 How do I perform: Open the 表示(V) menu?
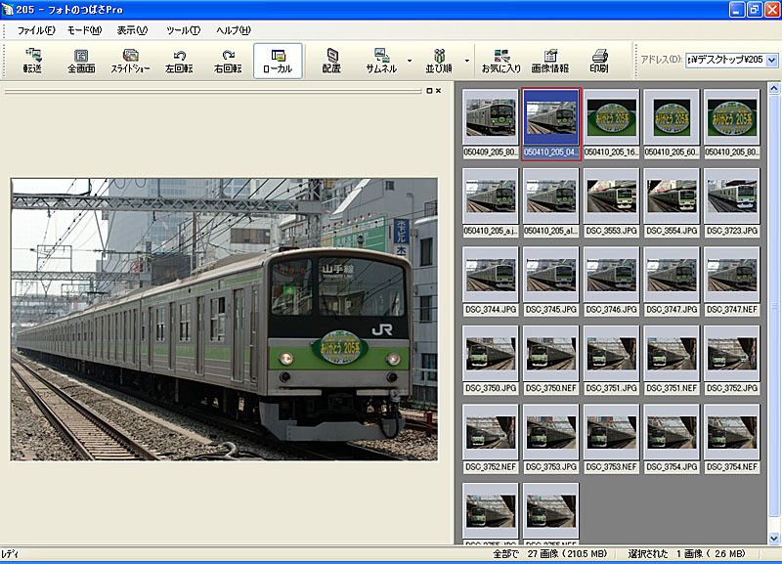(132, 30)
